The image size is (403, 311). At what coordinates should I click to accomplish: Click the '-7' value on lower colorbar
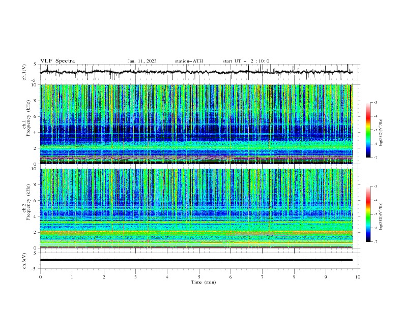(376, 242)
